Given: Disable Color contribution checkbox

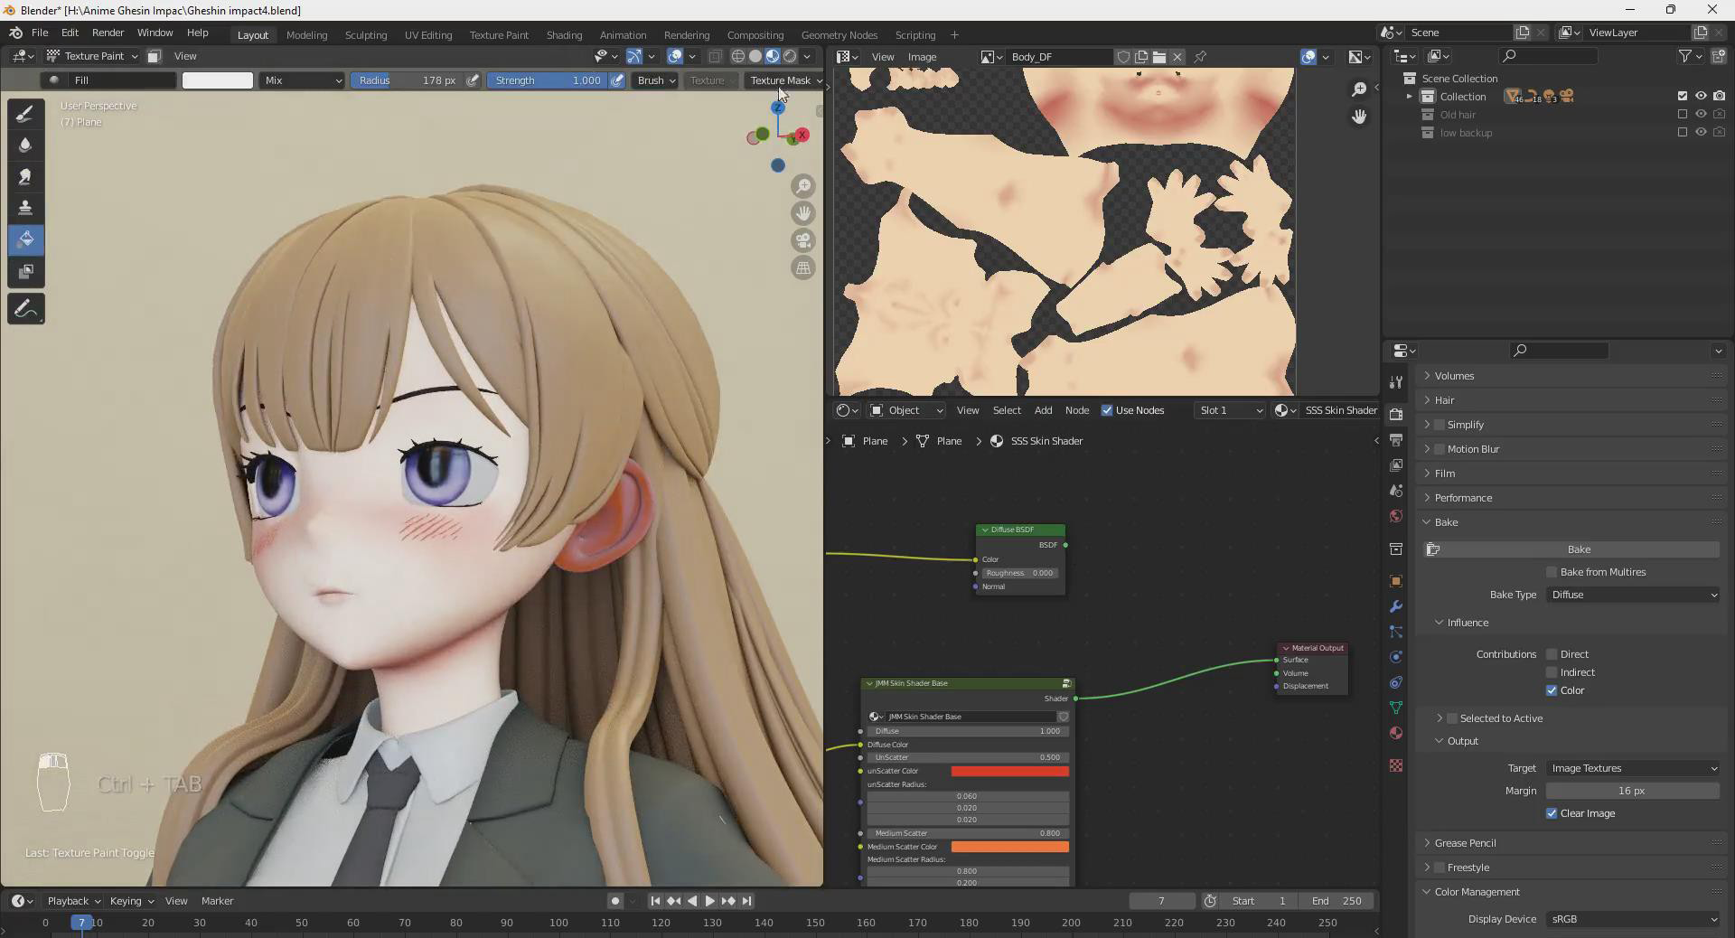Looking at the screenshot, I should click(1552, 690).
